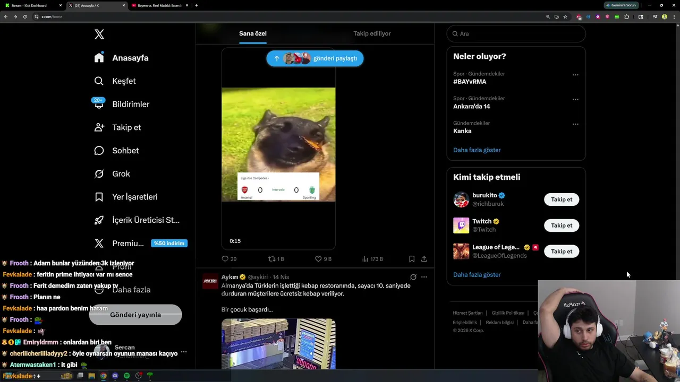This screenshot has width=680, height=382.
Task: Open Reklam bilgisi footer link
Action: tap(500, 323)
